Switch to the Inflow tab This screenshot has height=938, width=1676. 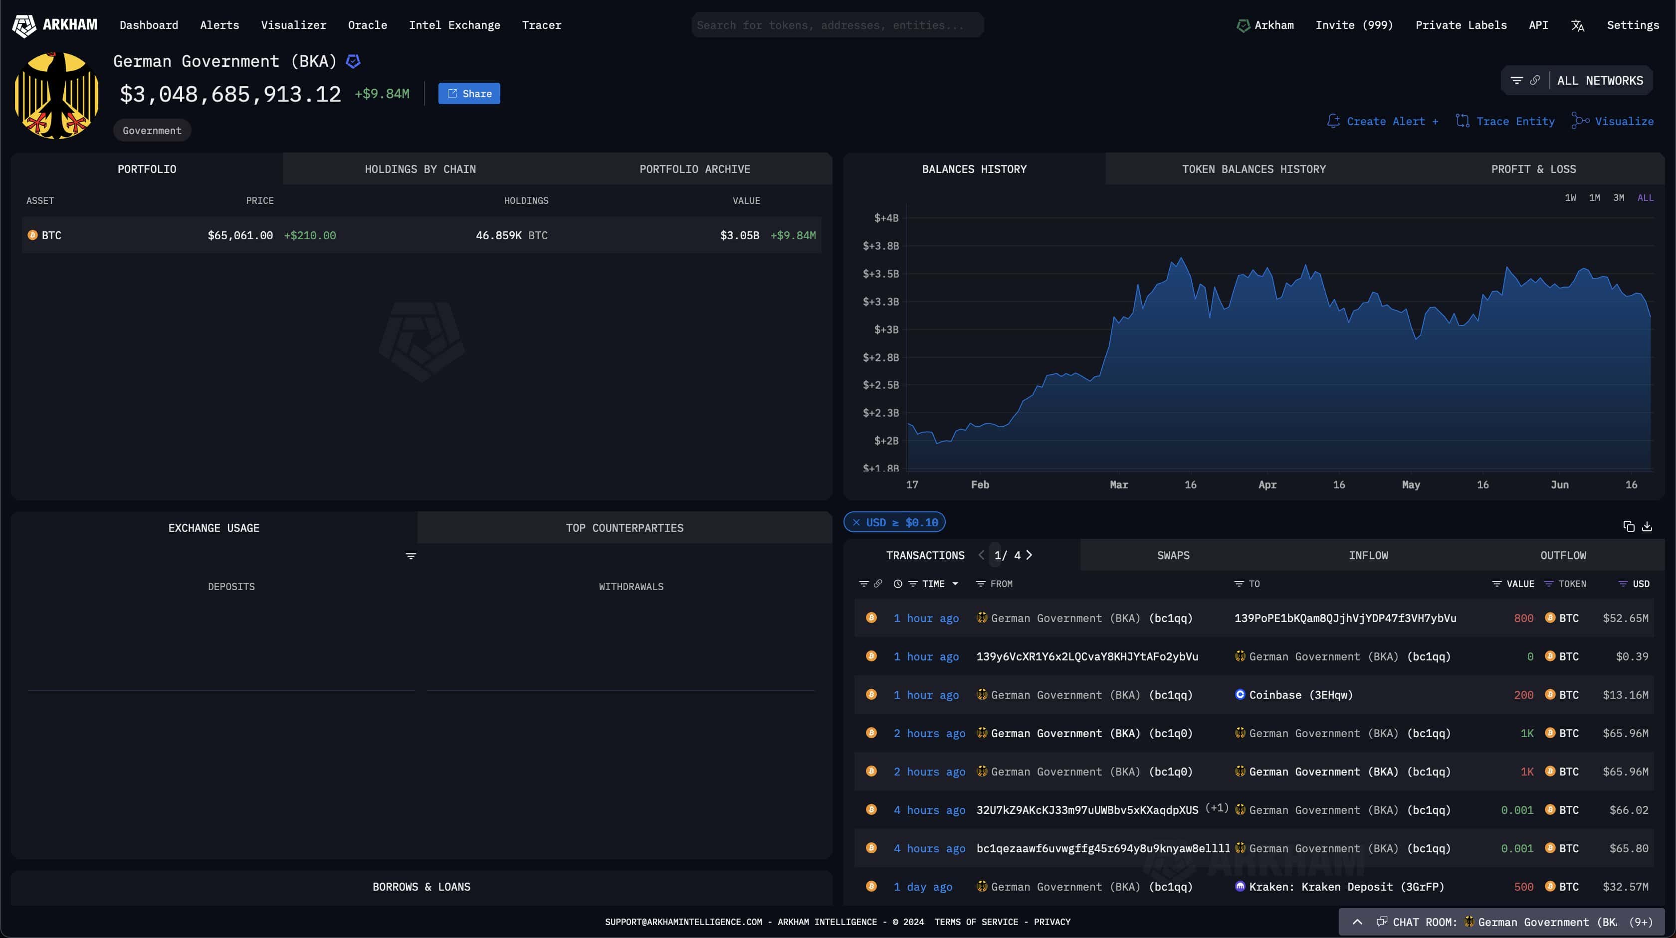[x=1368, y=555]
